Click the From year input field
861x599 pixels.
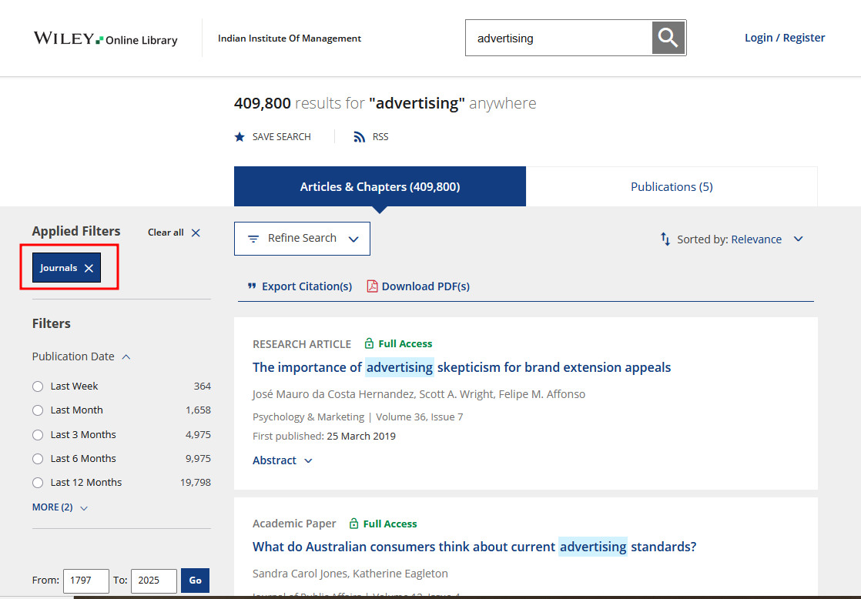tap(87, 581)
